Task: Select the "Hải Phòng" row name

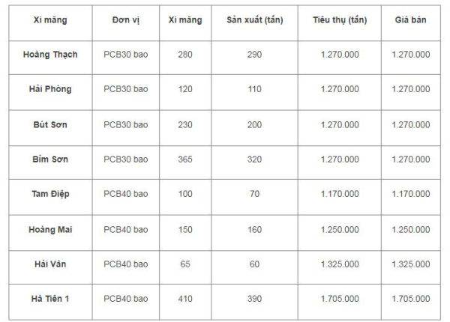Action: 51,89
